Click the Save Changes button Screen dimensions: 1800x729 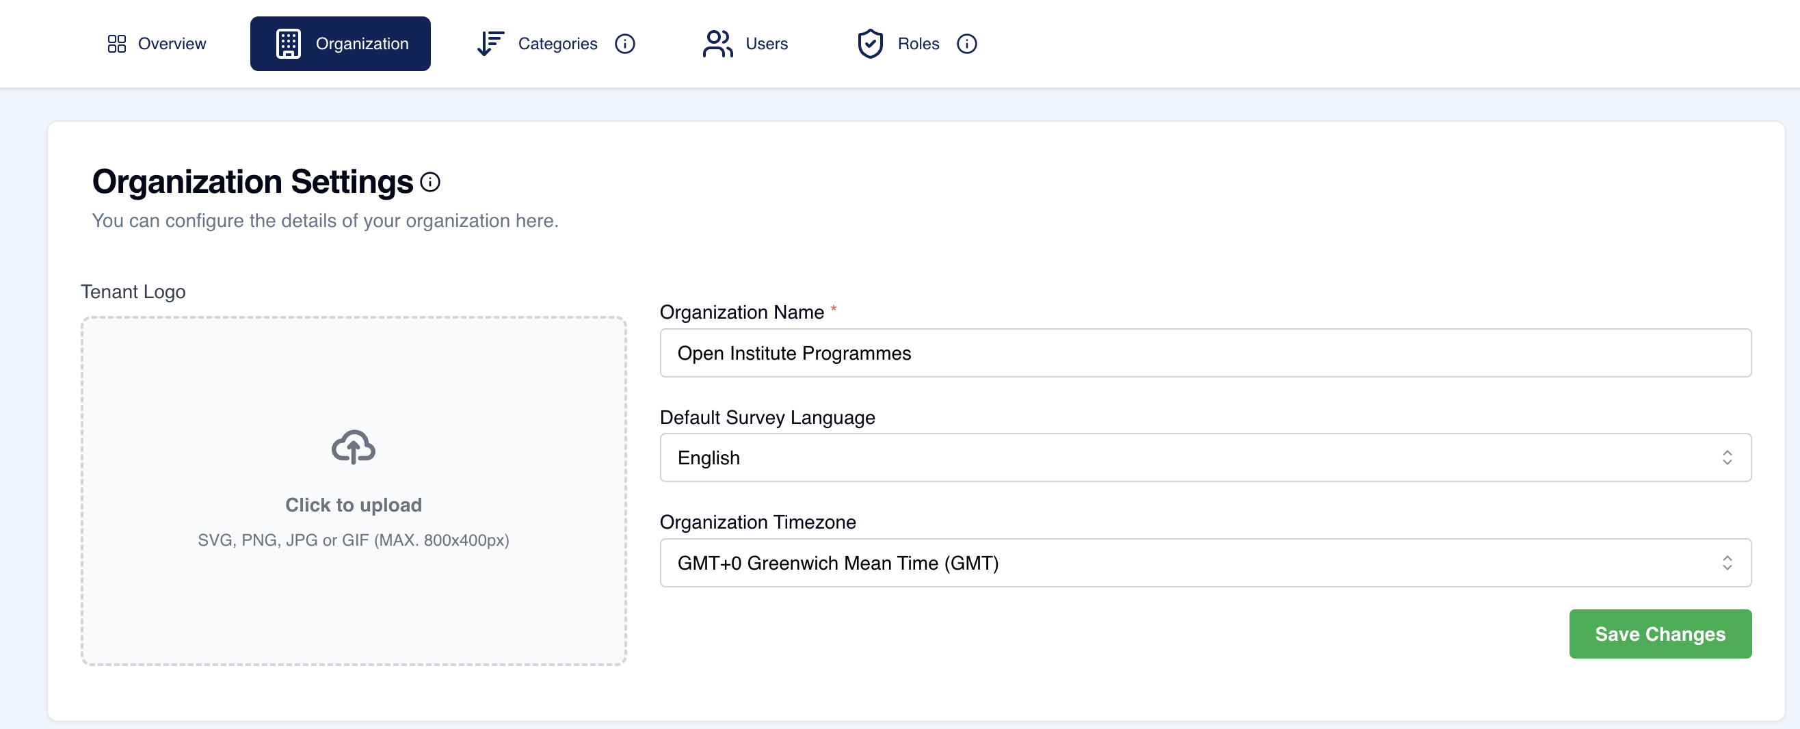(1660, 634)
